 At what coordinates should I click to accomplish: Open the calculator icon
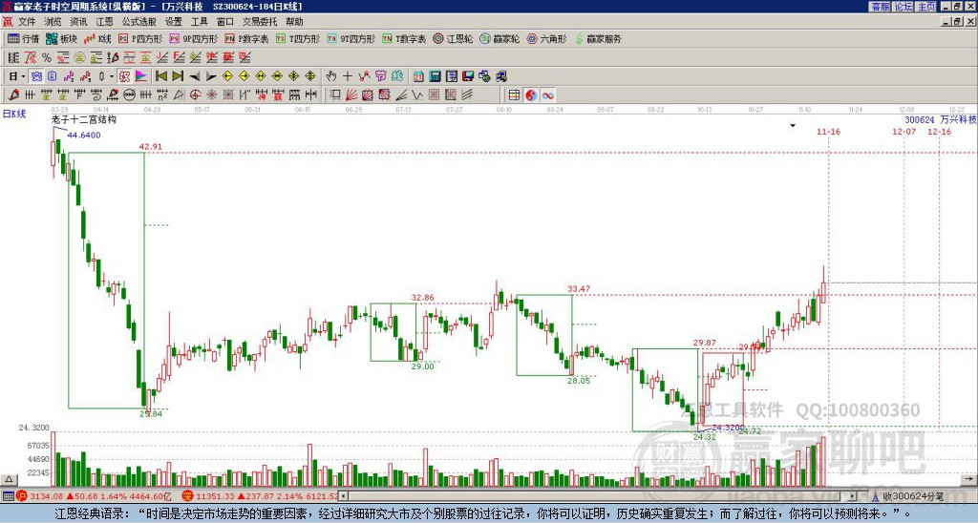[436, 76]
